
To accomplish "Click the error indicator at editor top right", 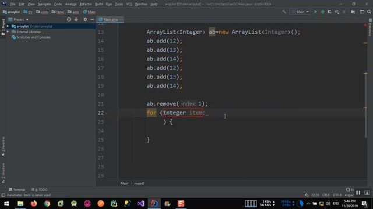I will coord(365,25).
